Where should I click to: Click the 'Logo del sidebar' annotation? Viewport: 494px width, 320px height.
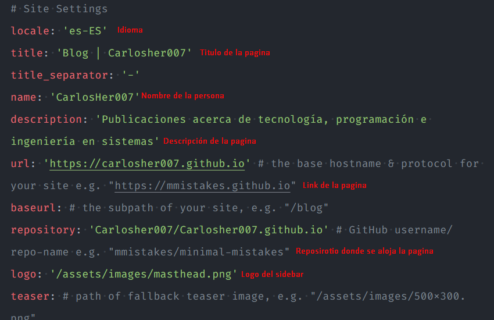pos(273,274)
